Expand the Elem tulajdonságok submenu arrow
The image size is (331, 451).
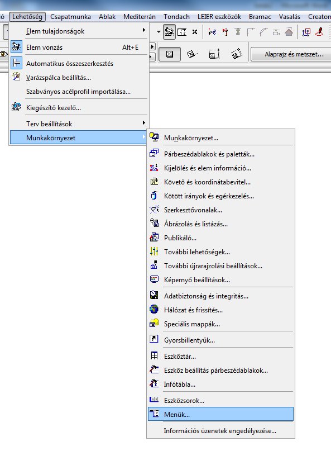point(143,30)
